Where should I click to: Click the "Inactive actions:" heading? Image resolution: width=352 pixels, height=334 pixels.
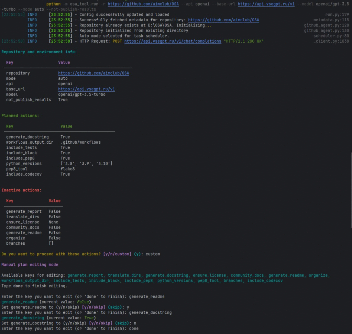tap(21, 190)
